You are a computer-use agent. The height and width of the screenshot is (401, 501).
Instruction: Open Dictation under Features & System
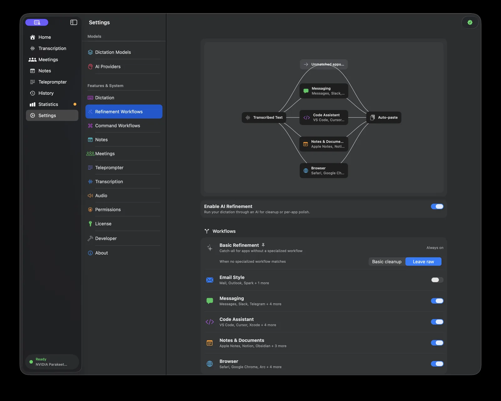pos(124,98)
